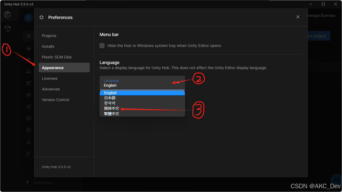Open the Projects preferences section
Screen dimensions: 342x192
(64, 36)
